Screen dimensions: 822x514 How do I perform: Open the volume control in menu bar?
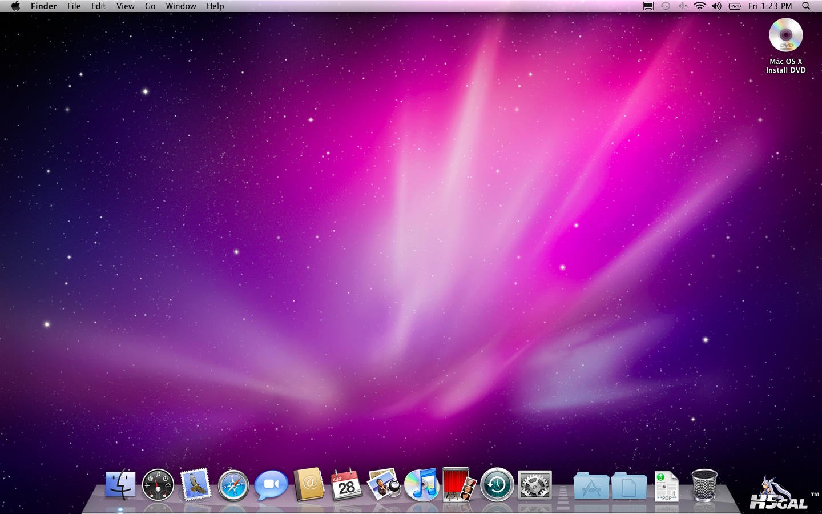(x=717, y=6)
